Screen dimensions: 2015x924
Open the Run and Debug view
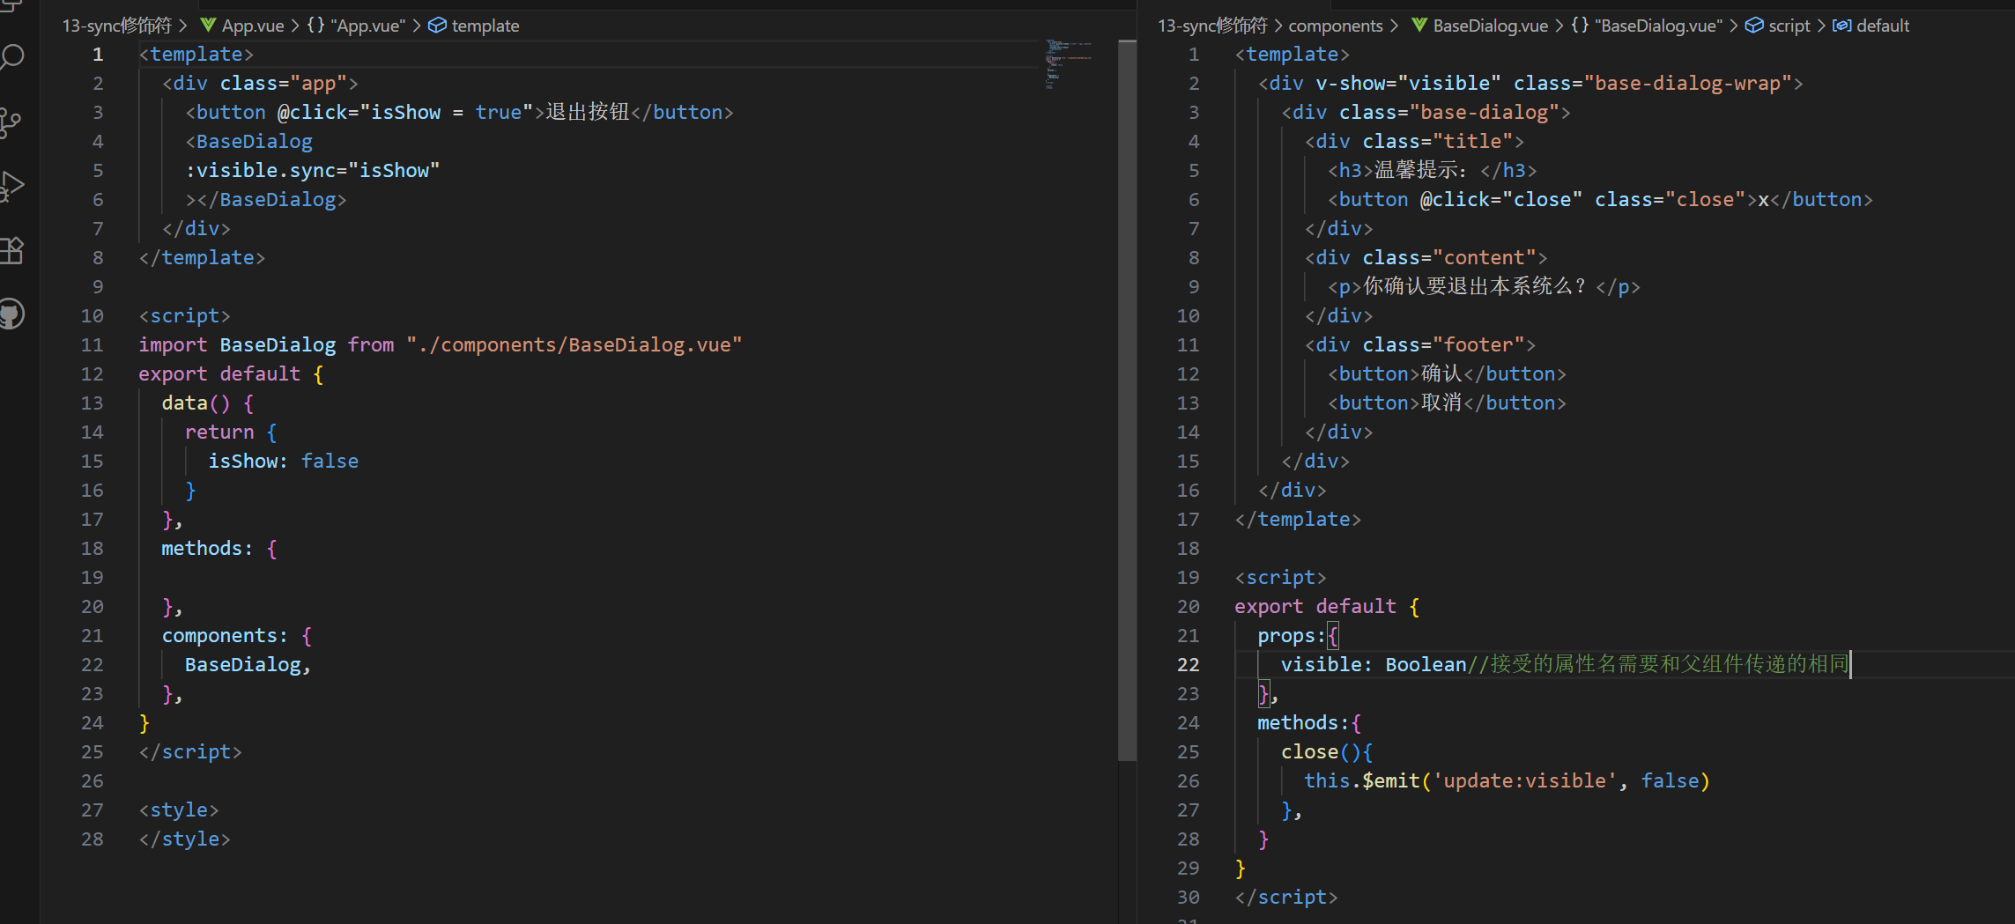pos(11,186)
